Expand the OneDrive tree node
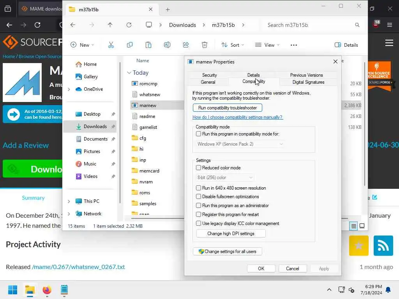 pyautogui.click(x=69, y=89)
